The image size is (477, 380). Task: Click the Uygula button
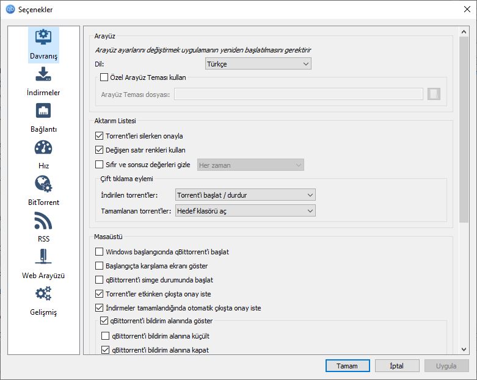click(446, 366)
